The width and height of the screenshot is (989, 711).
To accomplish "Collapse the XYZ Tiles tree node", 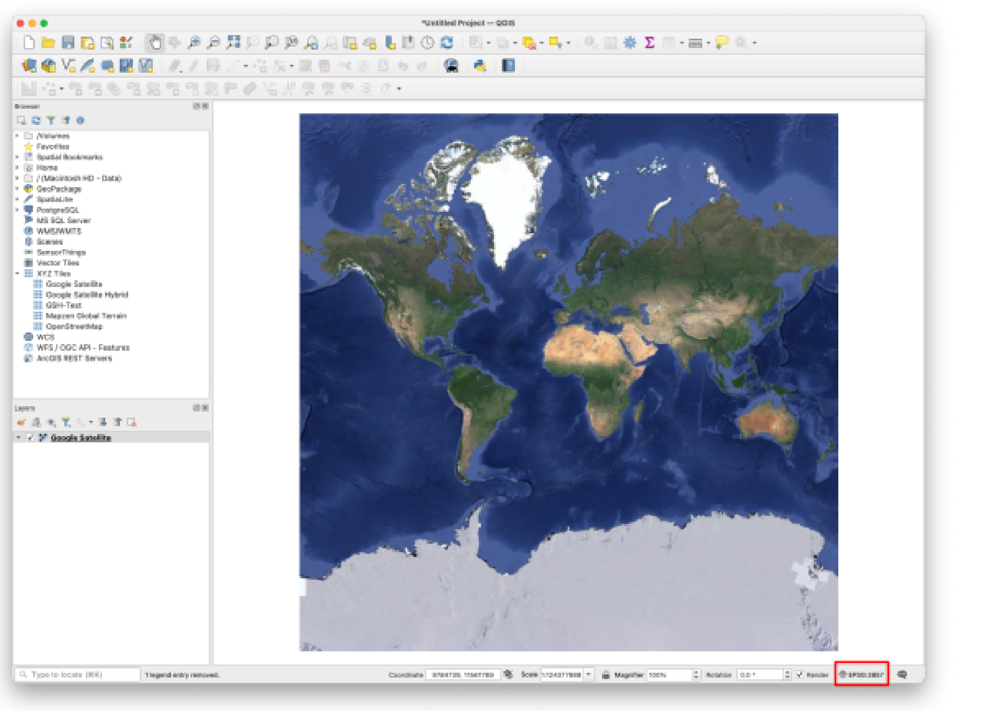I will pos(17,273).
